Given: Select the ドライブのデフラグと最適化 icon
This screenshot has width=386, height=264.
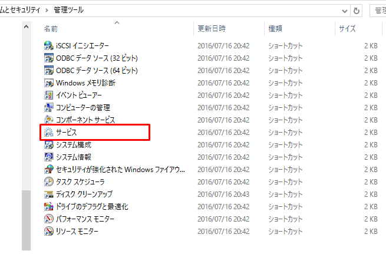Looking at the screenshot, I should [x=49, y=206].
